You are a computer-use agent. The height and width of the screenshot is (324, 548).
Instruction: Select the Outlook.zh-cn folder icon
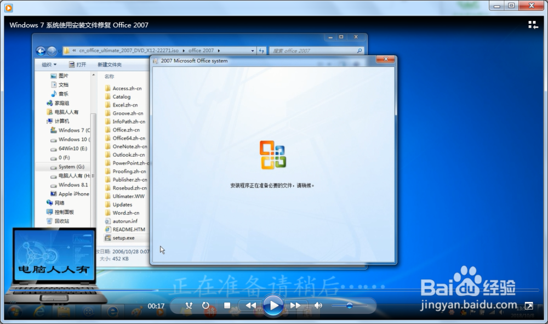(107, 155)
